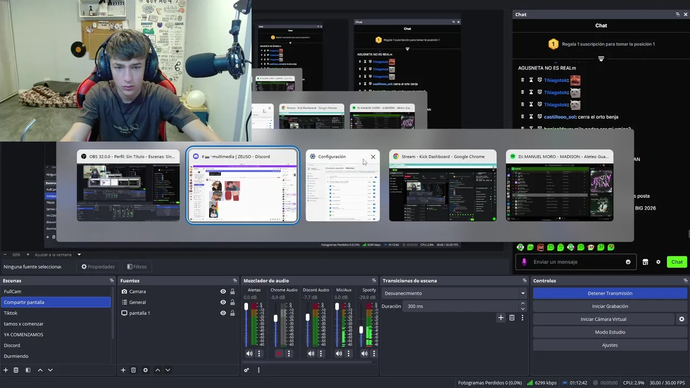The width and height of the screenshot is (690, 388).
Task: Open virtual camera settings gear
Action: (x=681, y=319)
